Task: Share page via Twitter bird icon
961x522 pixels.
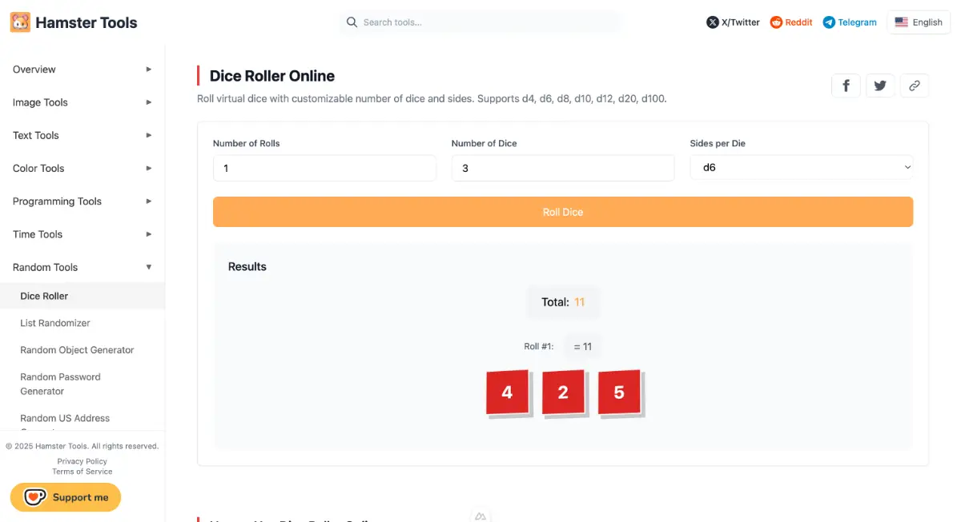Action: (x=880, y=86)
